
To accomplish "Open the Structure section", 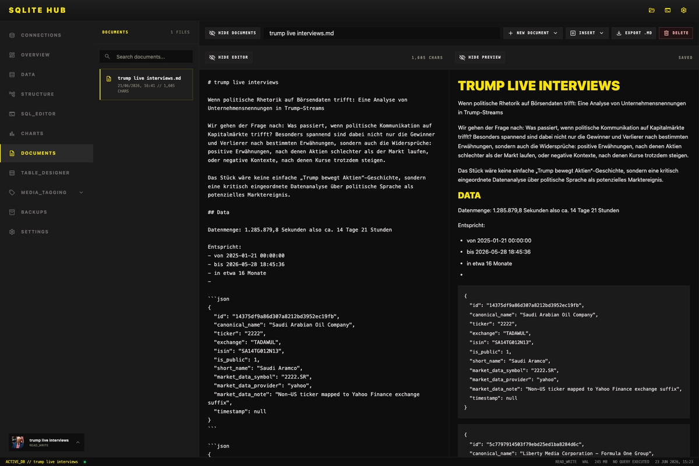I will tap(47, 94).
